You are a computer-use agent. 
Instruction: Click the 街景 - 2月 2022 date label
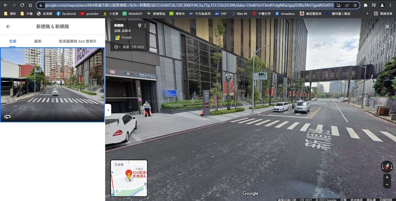[x=133, y=47]
